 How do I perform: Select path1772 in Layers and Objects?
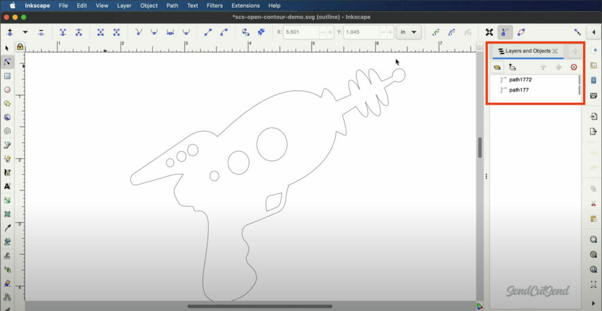point(520,79)
